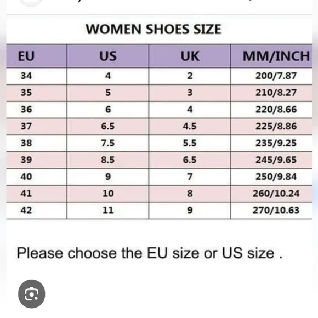Click the partially visible profile avatar

[31, 3]
